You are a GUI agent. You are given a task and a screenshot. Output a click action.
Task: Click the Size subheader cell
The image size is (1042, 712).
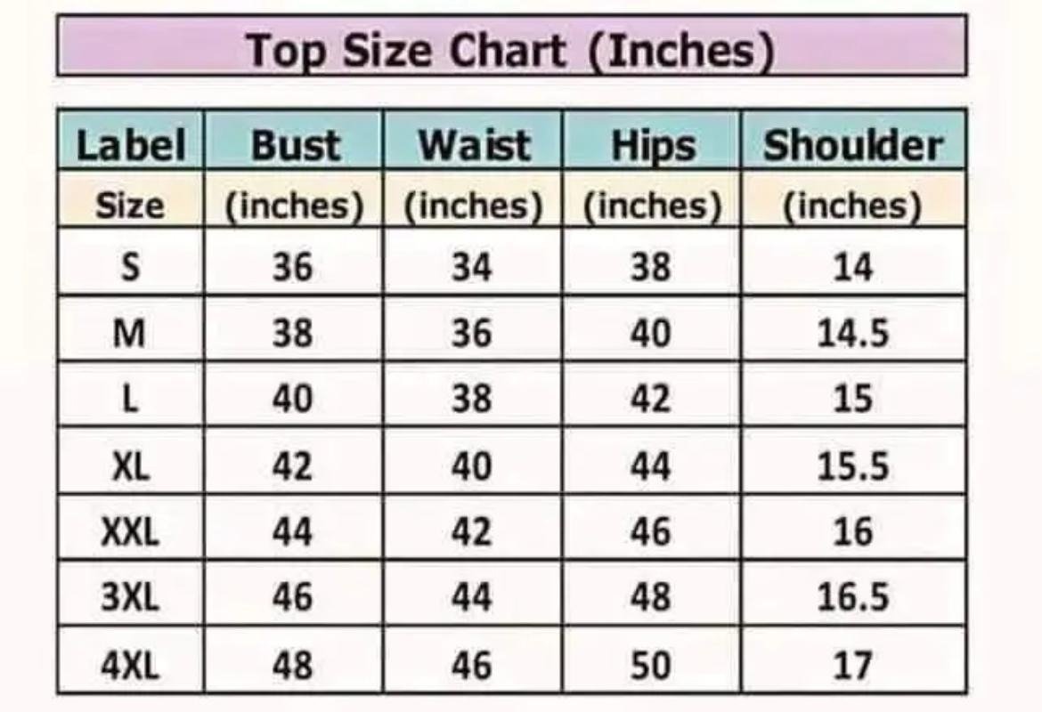coord(131,199)
